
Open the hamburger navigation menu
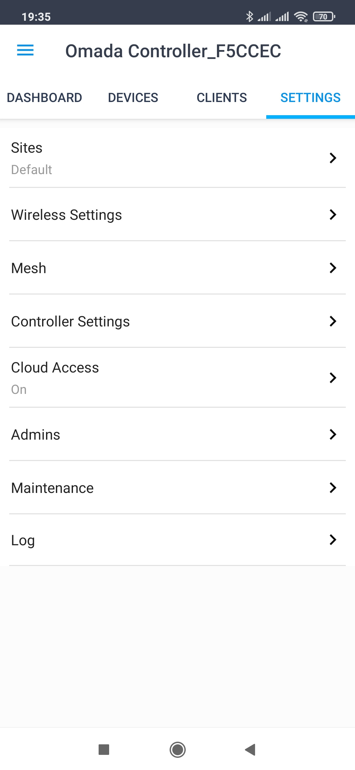tap(25, 50)
